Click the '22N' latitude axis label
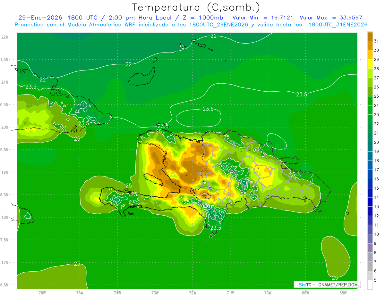385x297 pixels. pyautogui.click(x=5, y=37)
